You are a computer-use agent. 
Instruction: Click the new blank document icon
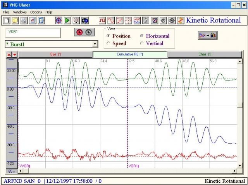(6, 20)
